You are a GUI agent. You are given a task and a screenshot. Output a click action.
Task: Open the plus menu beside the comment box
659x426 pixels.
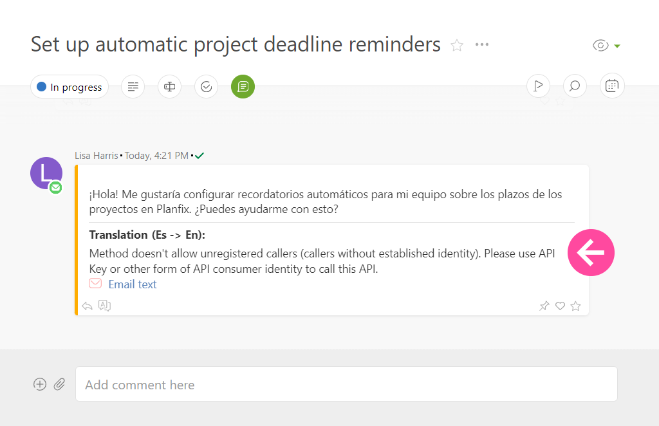click(40, 384)
